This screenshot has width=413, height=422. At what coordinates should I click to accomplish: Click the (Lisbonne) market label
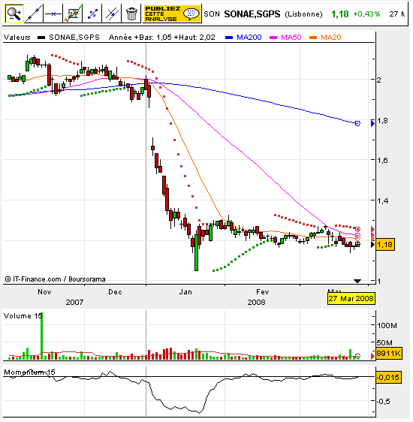click(x=303, y=14)
